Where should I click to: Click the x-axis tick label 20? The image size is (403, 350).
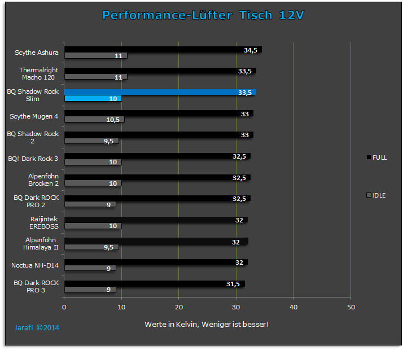point(179,307)
